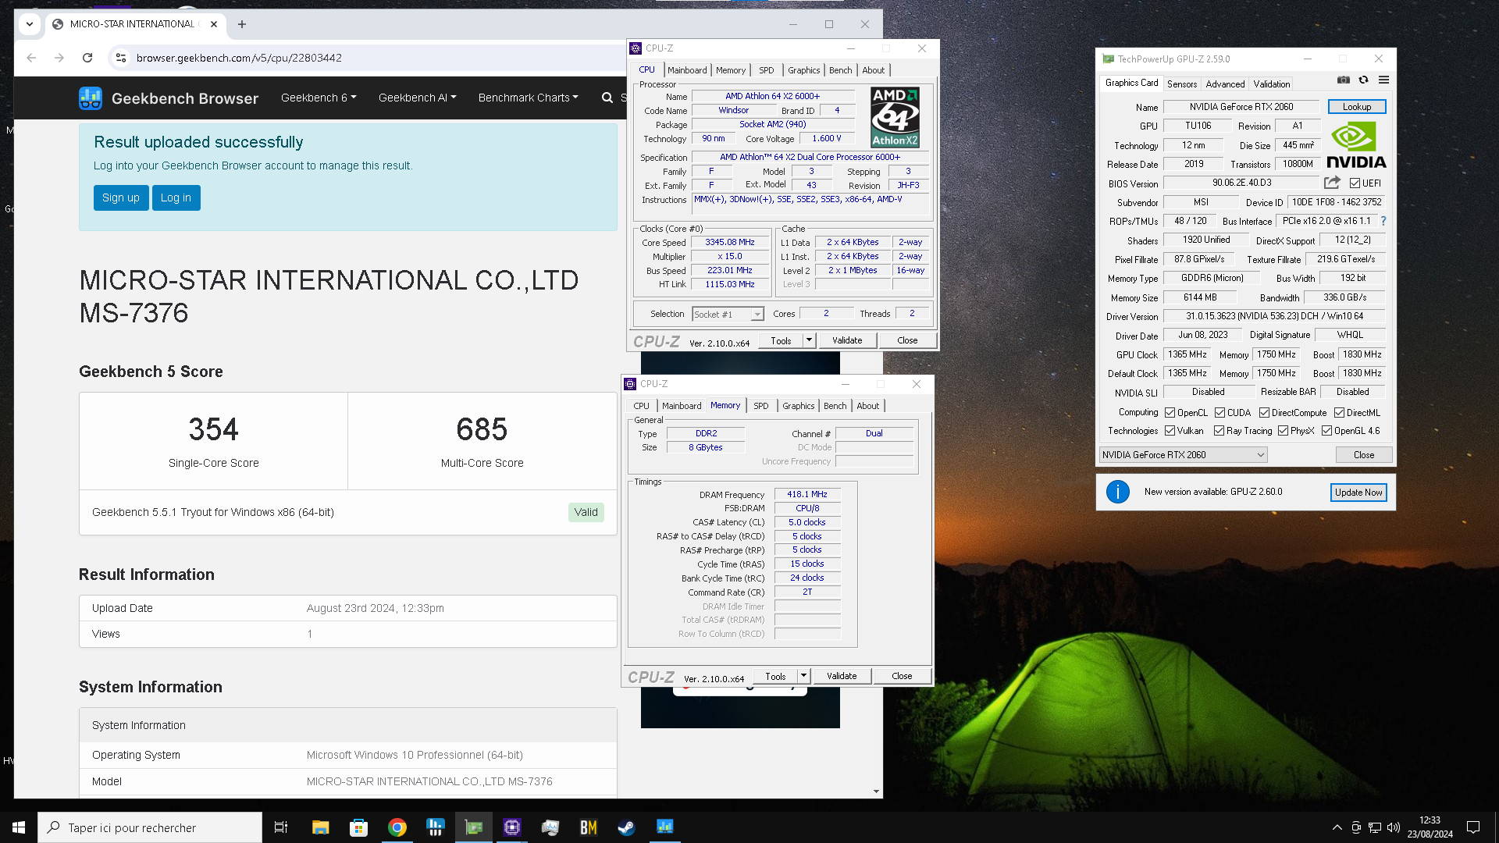Open Bench tab in lower CPU-Z window

pos(835,406)
